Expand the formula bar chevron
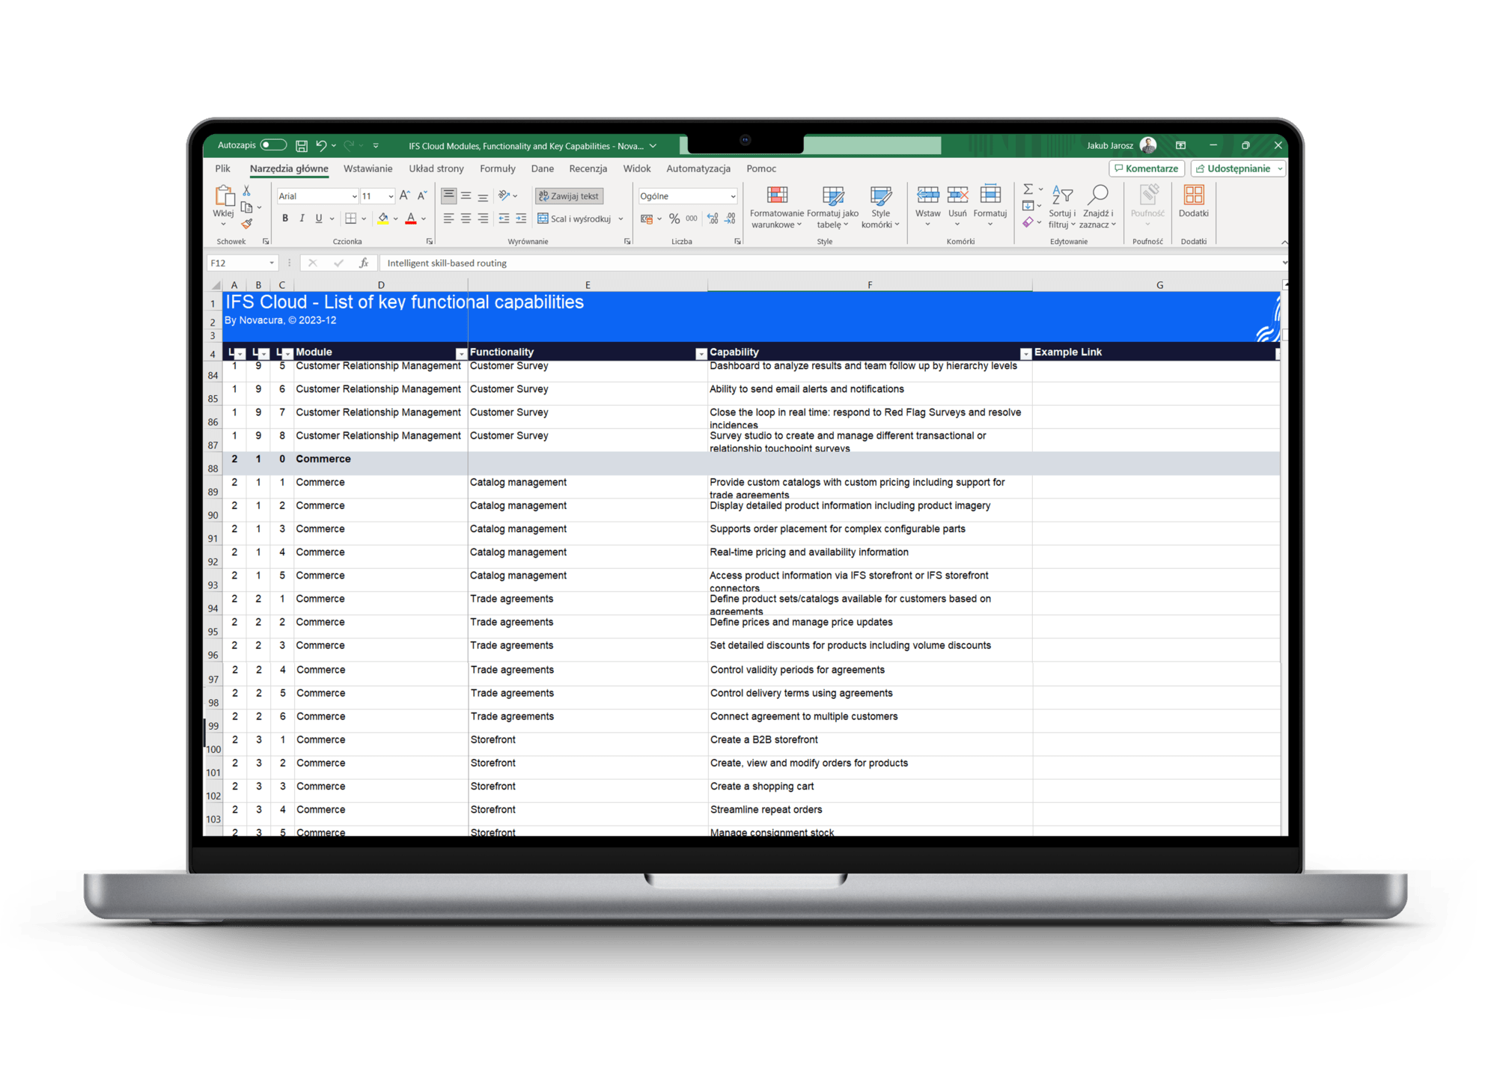Screen dimensions: 1497x1071 1284,263
